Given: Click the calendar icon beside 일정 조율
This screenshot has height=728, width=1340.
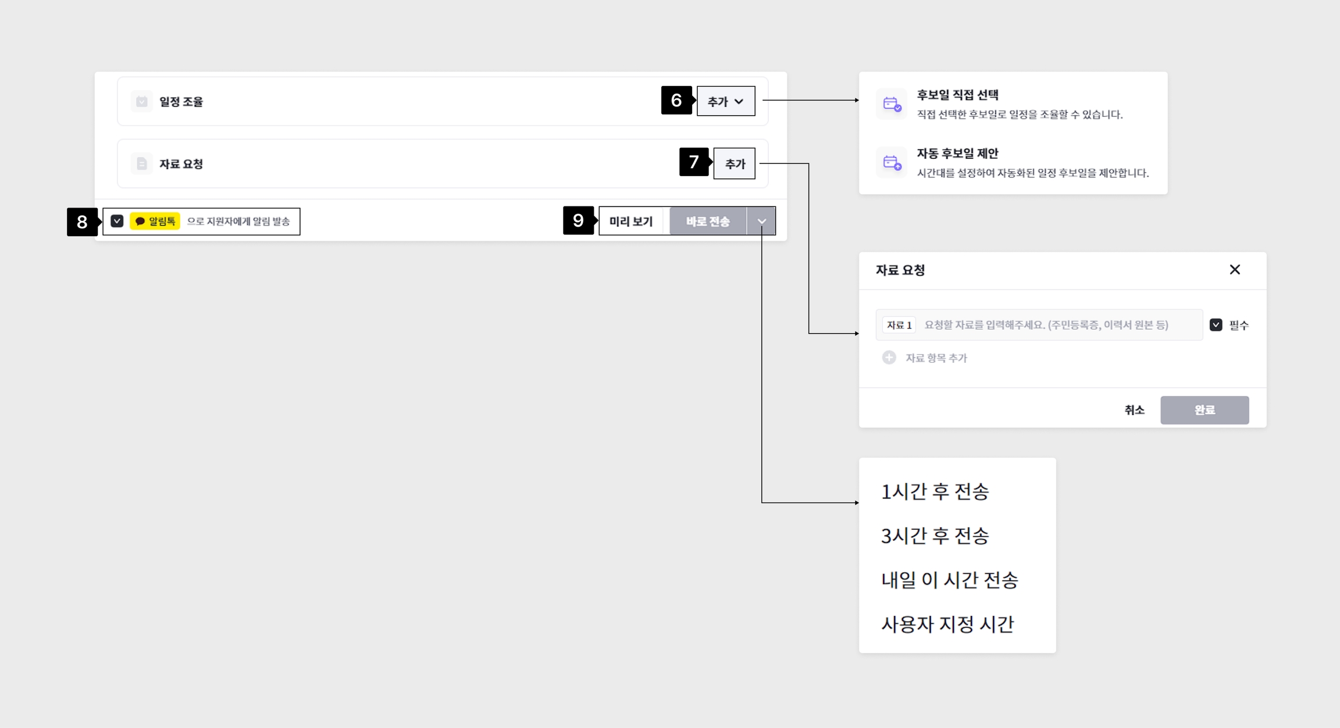Looking at the screenshot, I should pyautogui.click(x=141, y=102).
